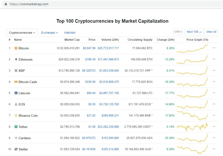Expand the Exchanges dropdown
The height and width of the screenshot is (156, 223).
coord(49,33)
